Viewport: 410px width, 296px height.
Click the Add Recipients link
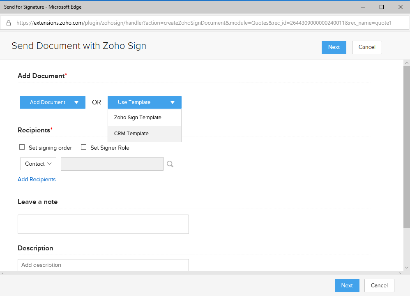pos(37,180)
